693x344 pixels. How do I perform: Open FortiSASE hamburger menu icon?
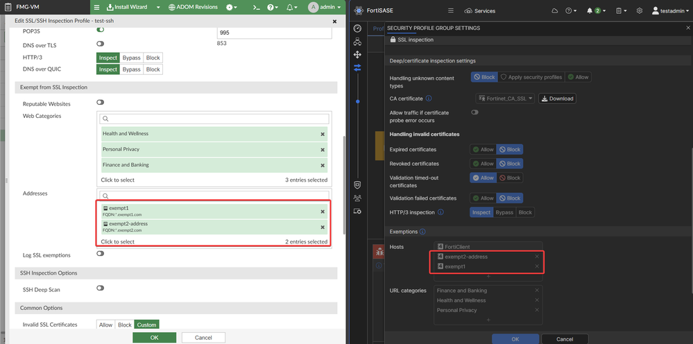click(451, 11)
